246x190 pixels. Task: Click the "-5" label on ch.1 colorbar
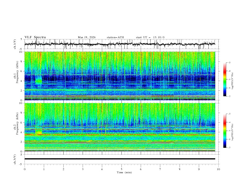pos(229,79)
